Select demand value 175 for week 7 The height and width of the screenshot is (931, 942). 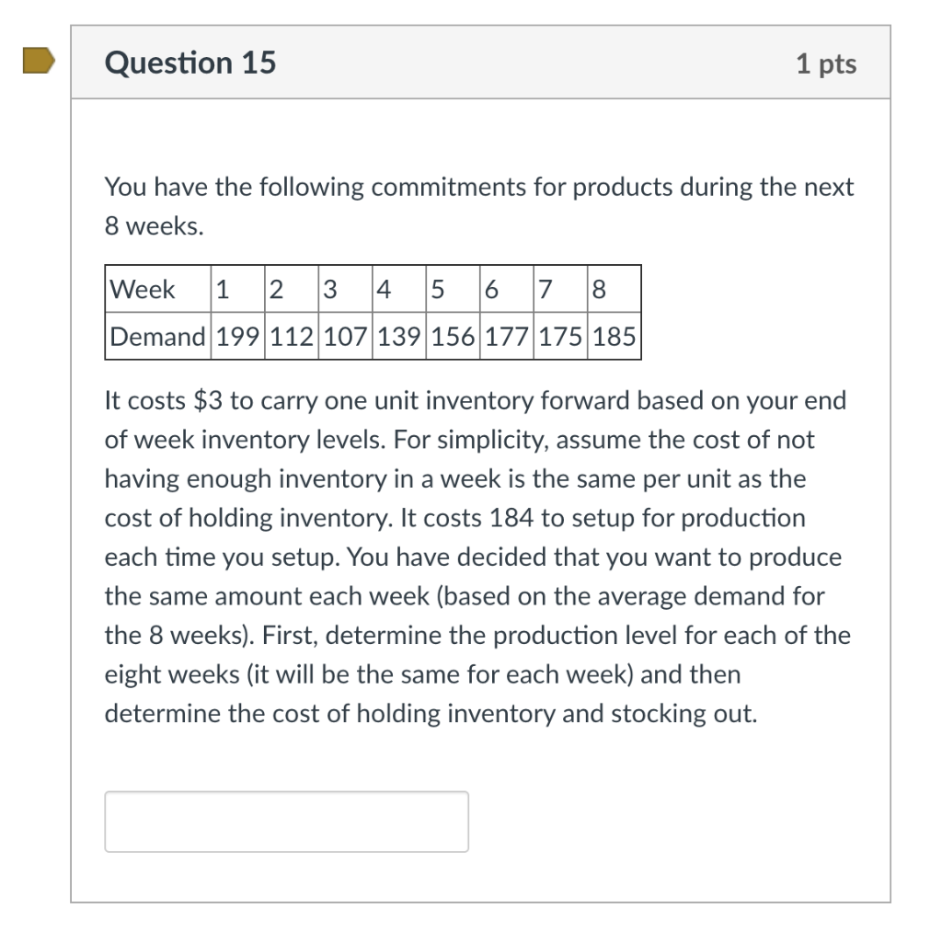558,337
